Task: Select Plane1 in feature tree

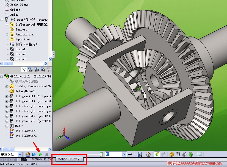Action: click(20, 49)
